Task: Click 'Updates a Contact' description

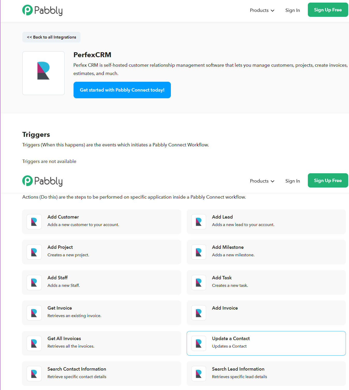Action: 229,346
